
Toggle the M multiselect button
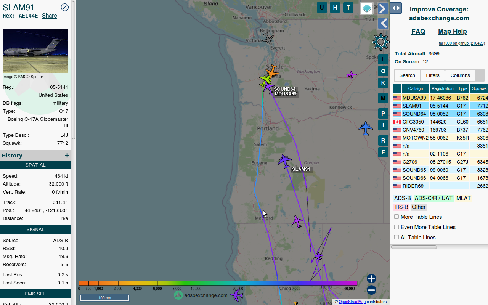pos(383,98)
